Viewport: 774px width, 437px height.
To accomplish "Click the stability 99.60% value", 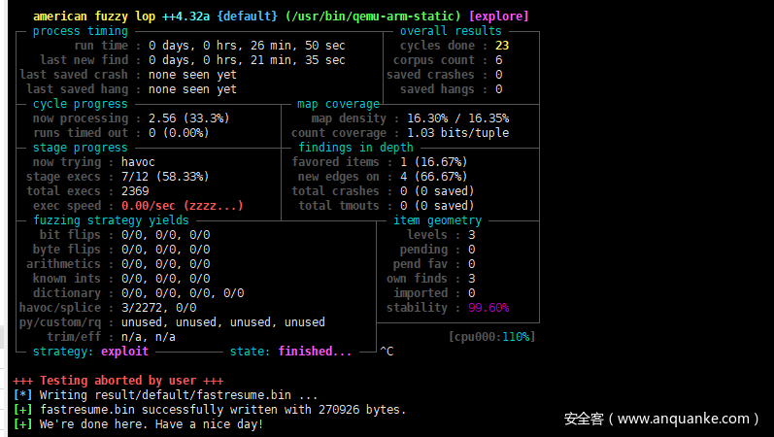I will [488, 308].
